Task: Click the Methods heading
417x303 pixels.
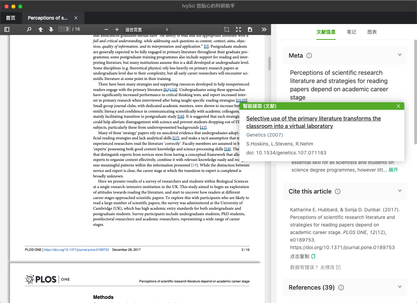Action: click(x=103, y=297)
